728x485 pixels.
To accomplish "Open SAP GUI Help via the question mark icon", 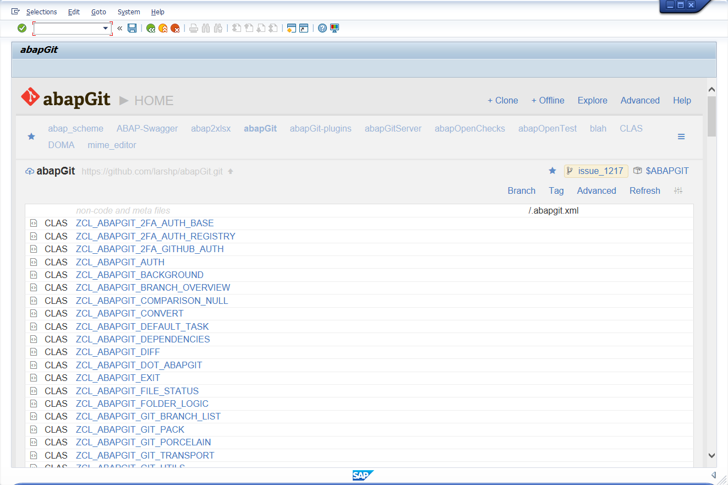I will (x=322, y=28).
